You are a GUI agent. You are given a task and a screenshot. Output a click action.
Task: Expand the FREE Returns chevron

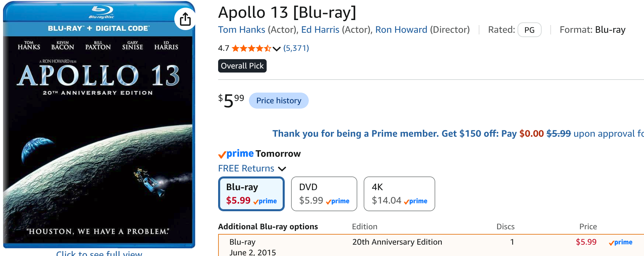282,169
